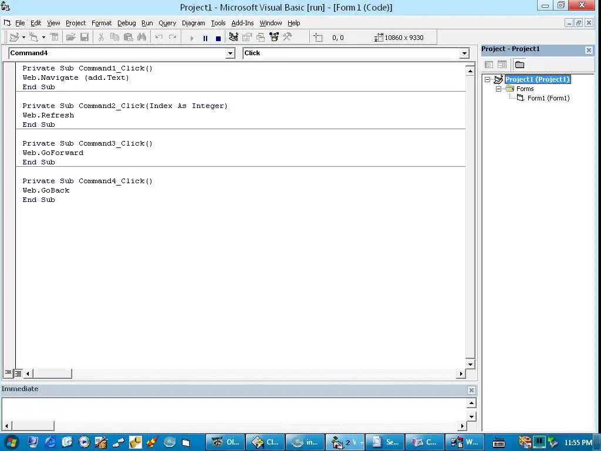
Task: Click the Cut scissors icon
Action: [x=101, y=37]
